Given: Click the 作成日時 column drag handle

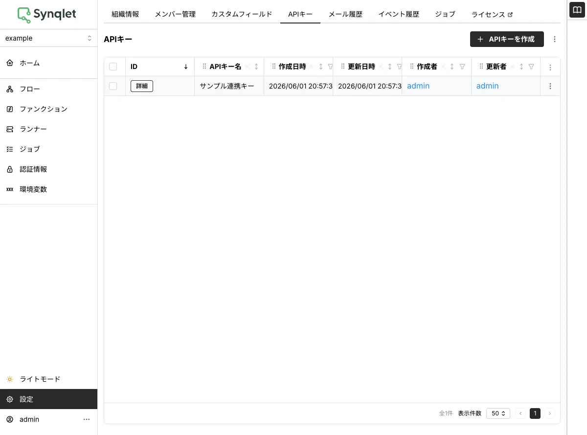Looking at the screenshot, I should tap(274, 67).
